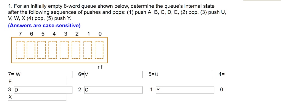Select the dashed queue slot under index 6

(31, 50)
